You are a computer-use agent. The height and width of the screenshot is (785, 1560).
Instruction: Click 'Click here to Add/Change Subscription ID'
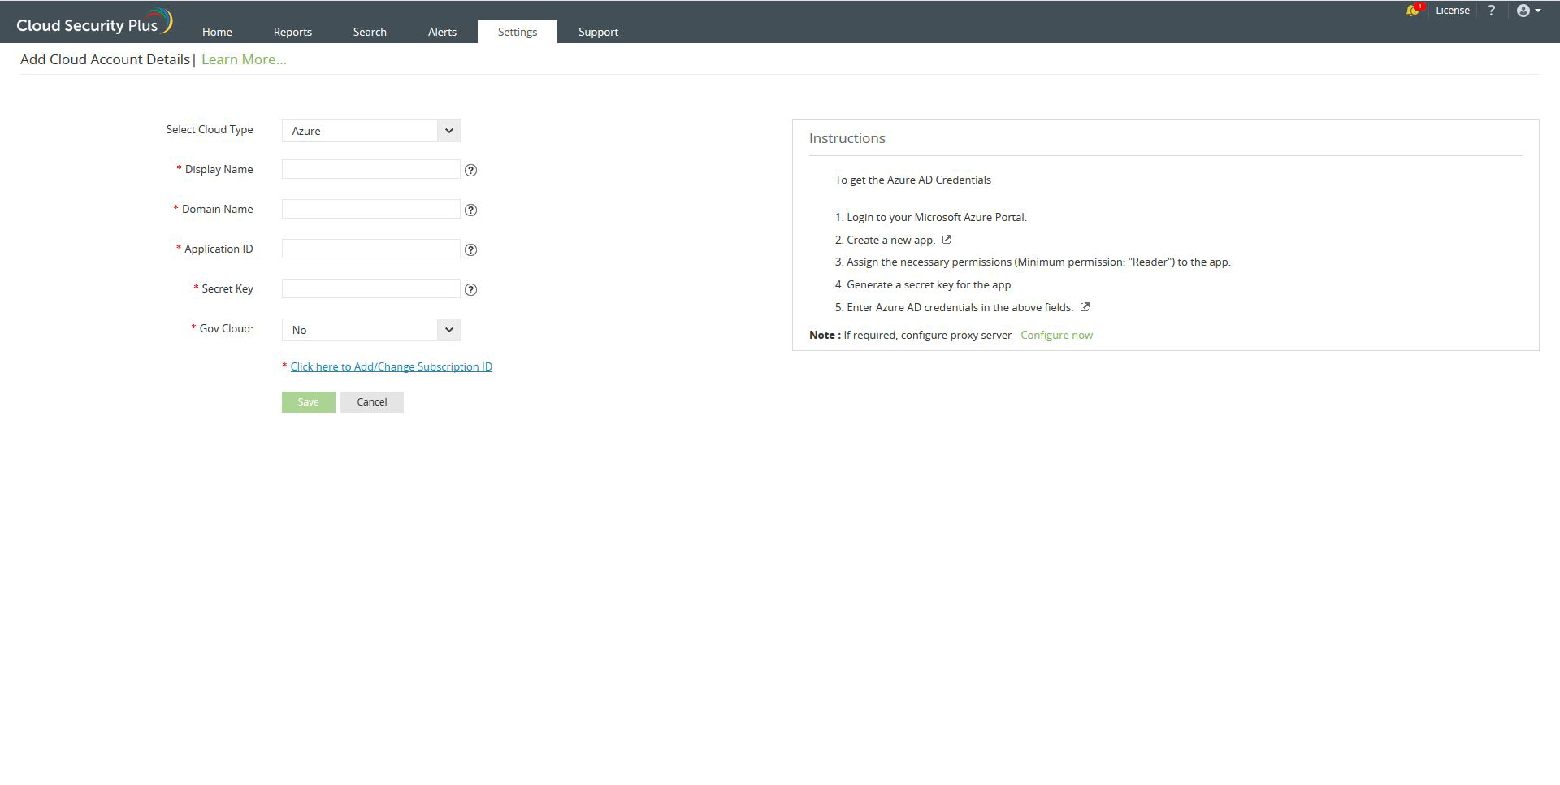pos(391,366)
